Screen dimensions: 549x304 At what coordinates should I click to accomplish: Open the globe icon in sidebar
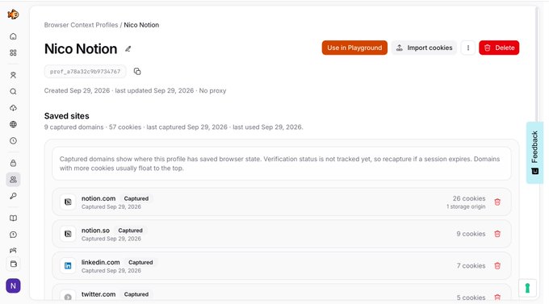click(13, 124)
